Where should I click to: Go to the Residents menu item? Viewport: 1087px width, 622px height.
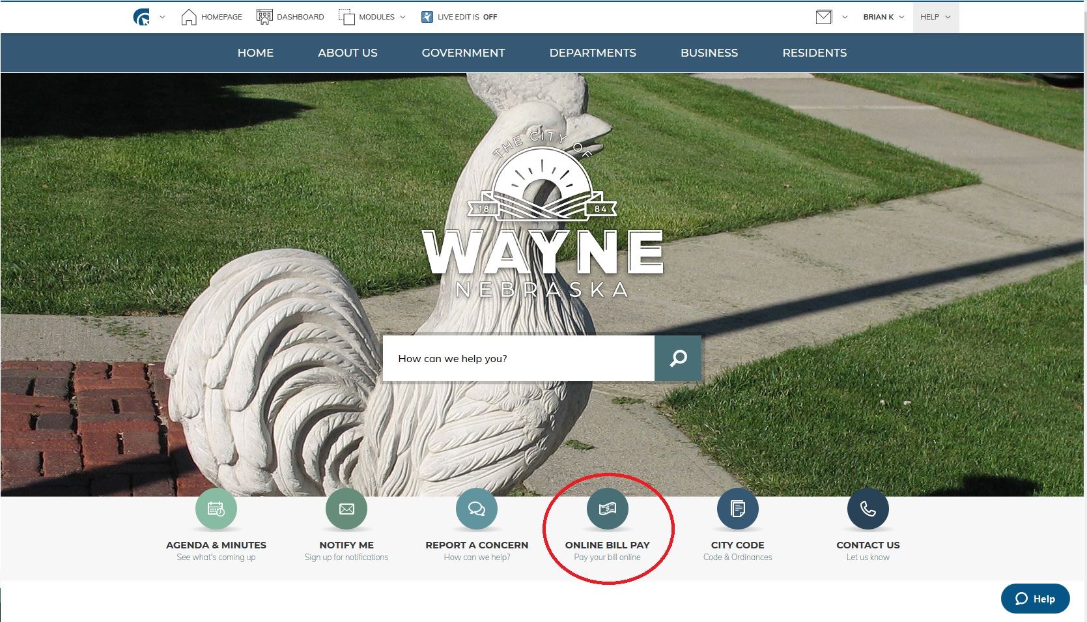pos(814,53)
